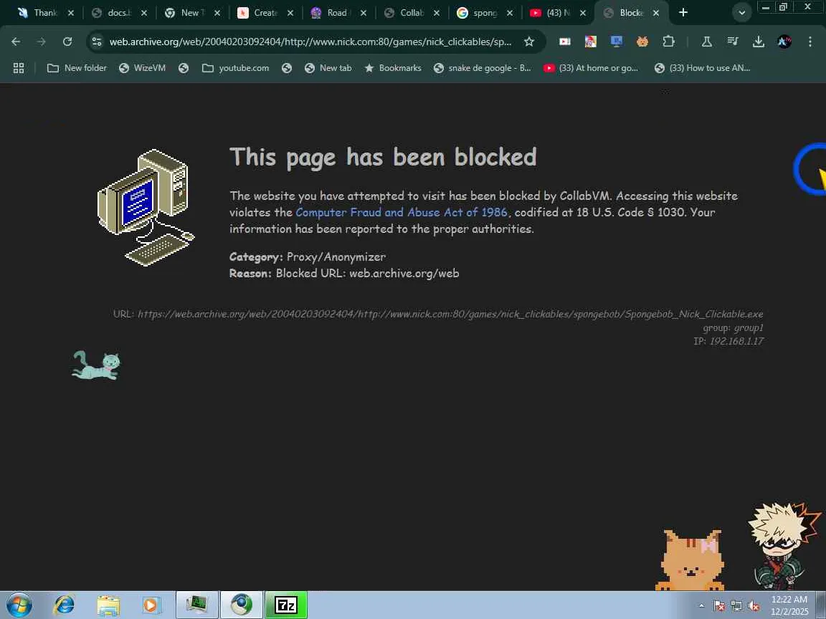
Task: Click the IP '192.168.1.17' text
Action: tap(736, 341)
